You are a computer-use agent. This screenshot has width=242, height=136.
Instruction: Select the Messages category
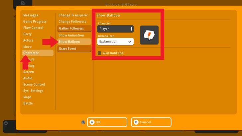click(x=31, y=15)
